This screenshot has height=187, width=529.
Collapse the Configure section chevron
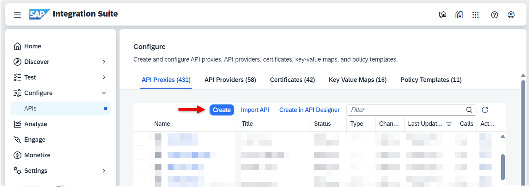click(x=104, y=93)
